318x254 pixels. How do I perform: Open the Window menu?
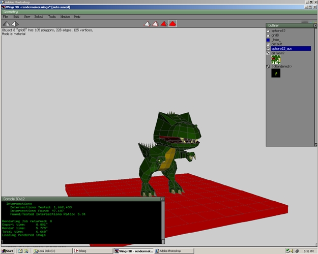(x=65, y=17)
